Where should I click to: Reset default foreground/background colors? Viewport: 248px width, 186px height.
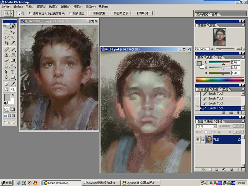point(5,103)
